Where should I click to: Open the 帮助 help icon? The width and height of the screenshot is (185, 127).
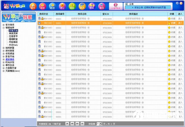point(92,6)
